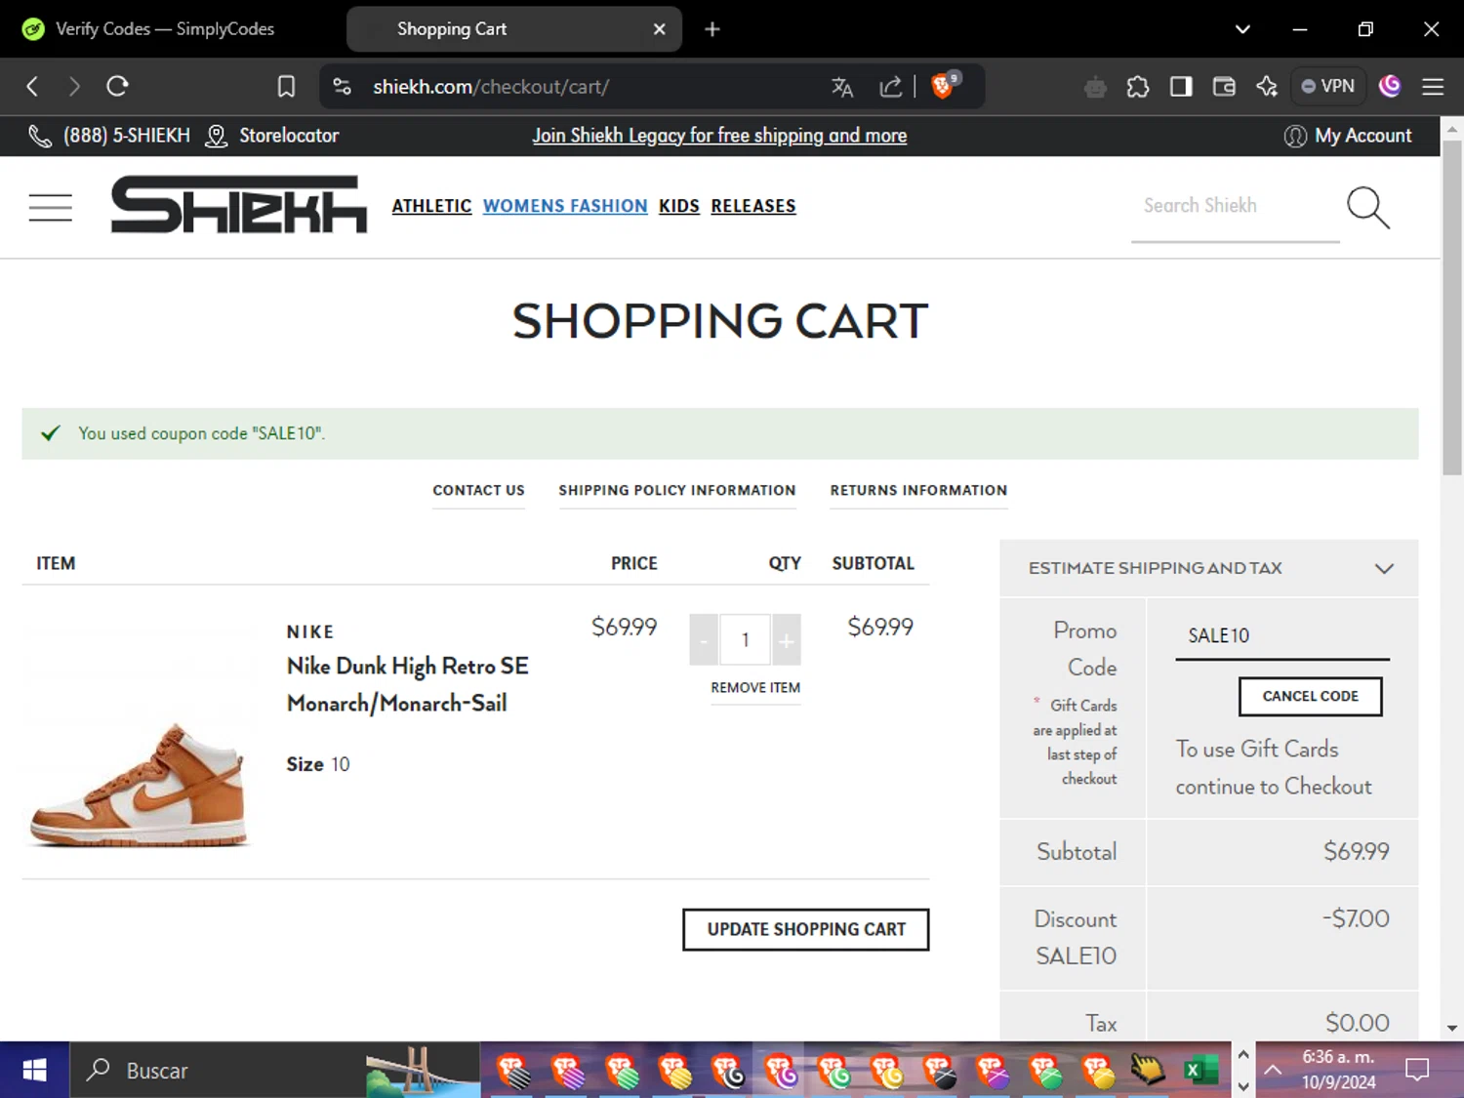Viewport: 1464px width, 1098px height.
Task: Click the translate page icon
Action: (842, 87)
